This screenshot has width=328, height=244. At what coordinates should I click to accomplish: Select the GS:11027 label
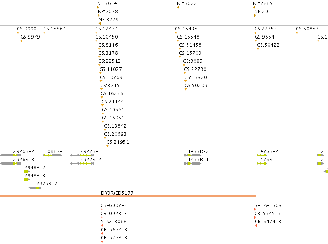coord(111,69)
